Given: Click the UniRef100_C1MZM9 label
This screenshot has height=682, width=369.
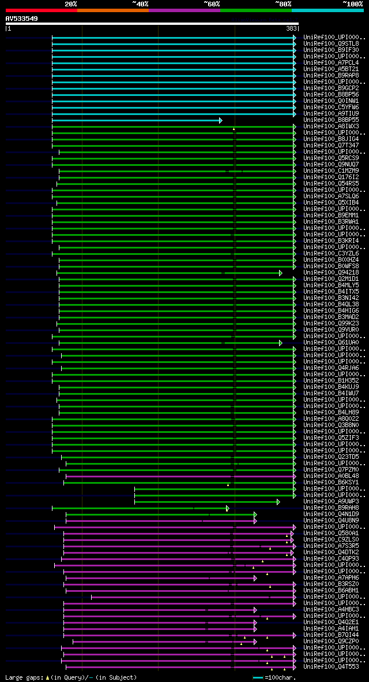Looking at the screenshot, I should [x=331, y=171].
